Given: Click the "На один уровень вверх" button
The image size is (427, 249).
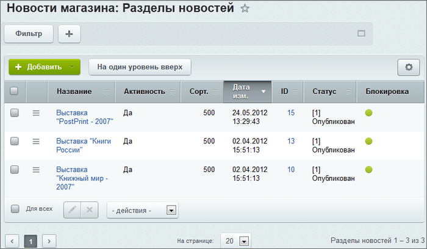Looking at the screenshot, I should point(140,67).
